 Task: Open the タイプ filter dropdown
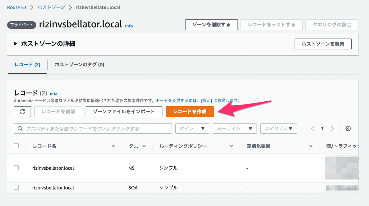coord(192,129)
